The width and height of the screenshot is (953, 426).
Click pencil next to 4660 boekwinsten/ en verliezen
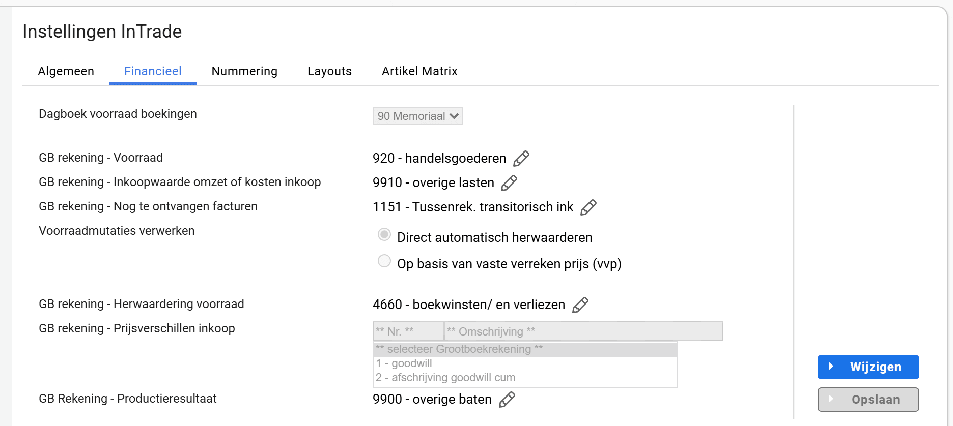pyautogui.click(x=580, y=305)
